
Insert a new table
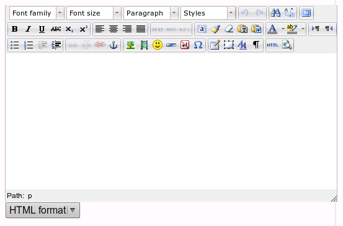(x=215, y=45)
